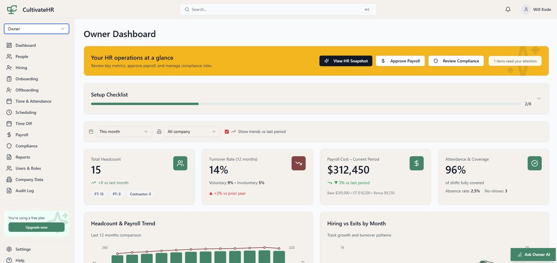Click the Reports document icon
Screen dimensions: 557x263
pos(9,157)
